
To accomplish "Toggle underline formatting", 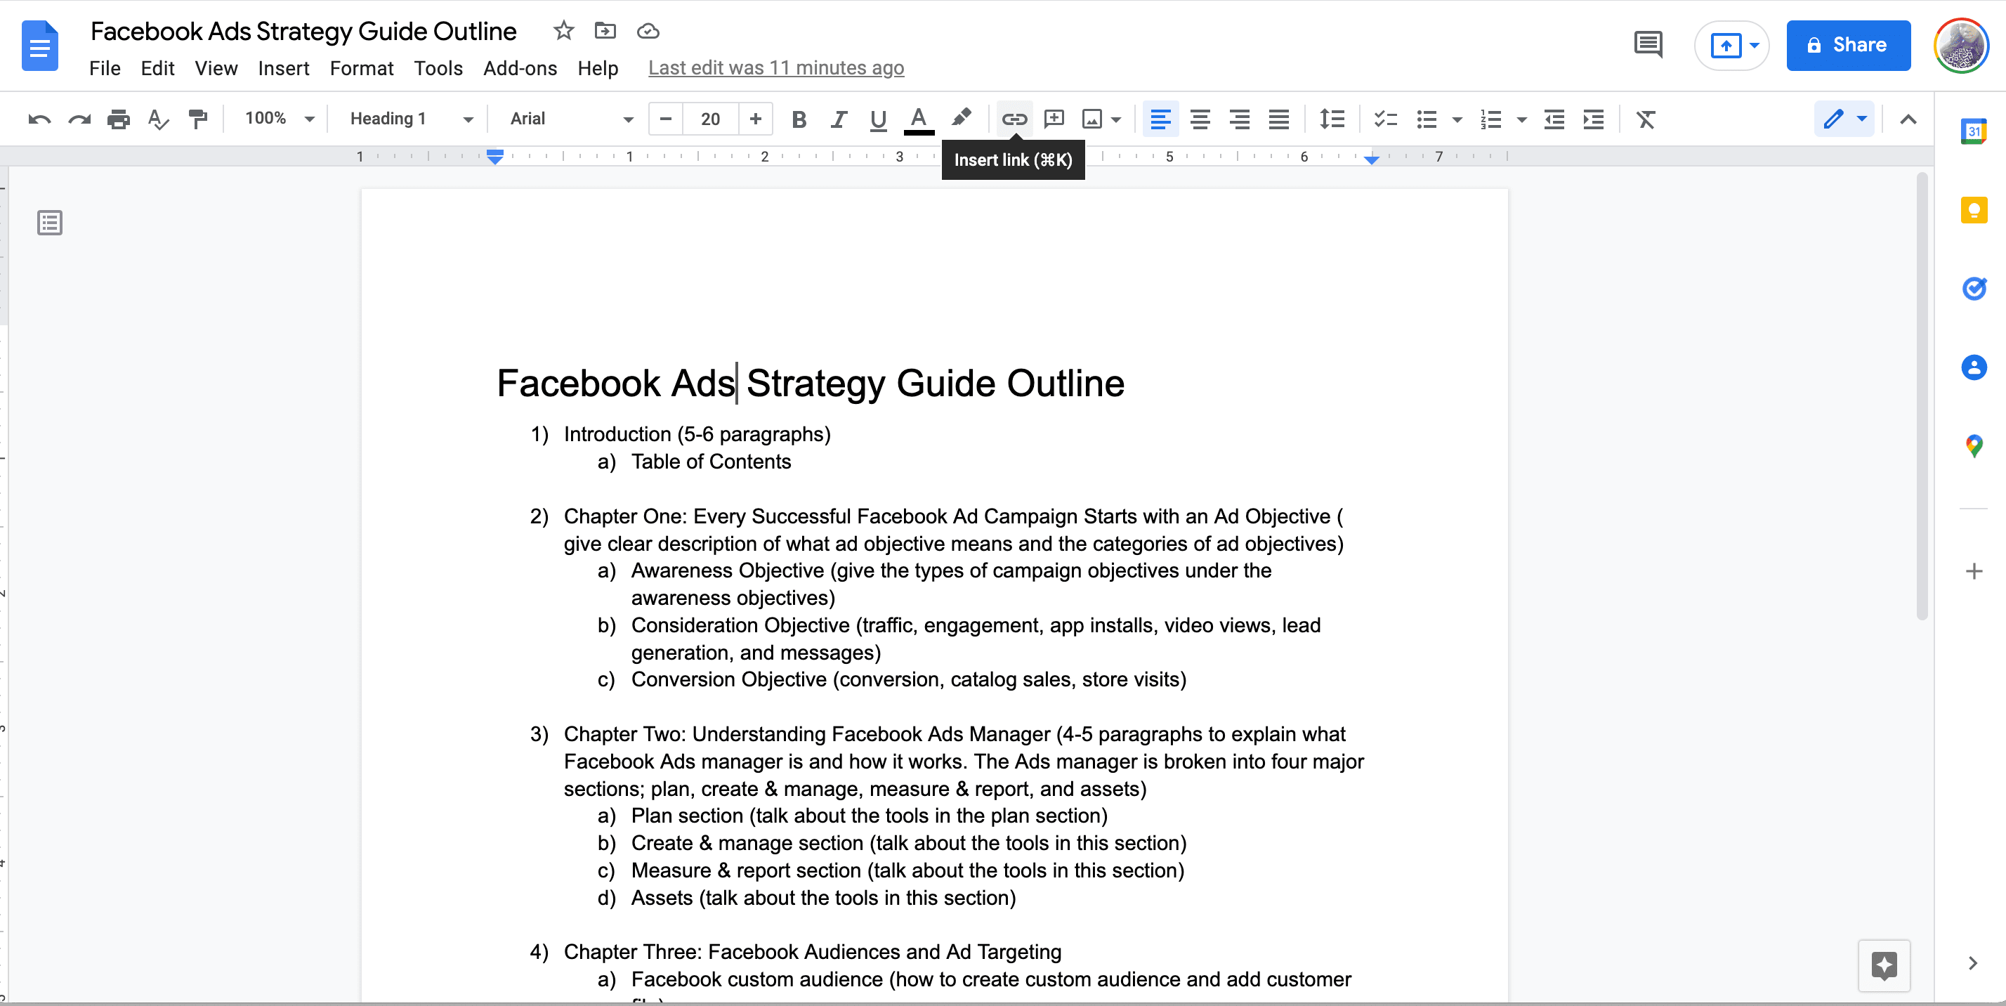I will tap(879, 119).
